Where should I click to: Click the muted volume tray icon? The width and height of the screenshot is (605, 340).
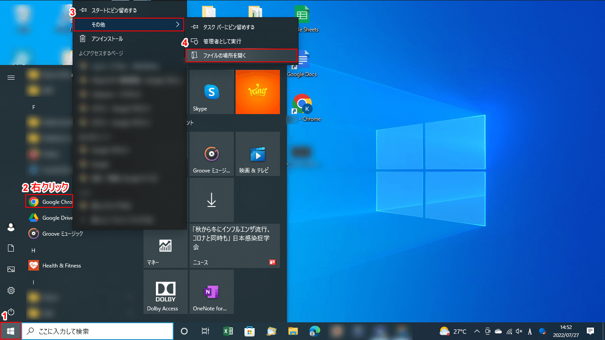[x=519, y=331]
